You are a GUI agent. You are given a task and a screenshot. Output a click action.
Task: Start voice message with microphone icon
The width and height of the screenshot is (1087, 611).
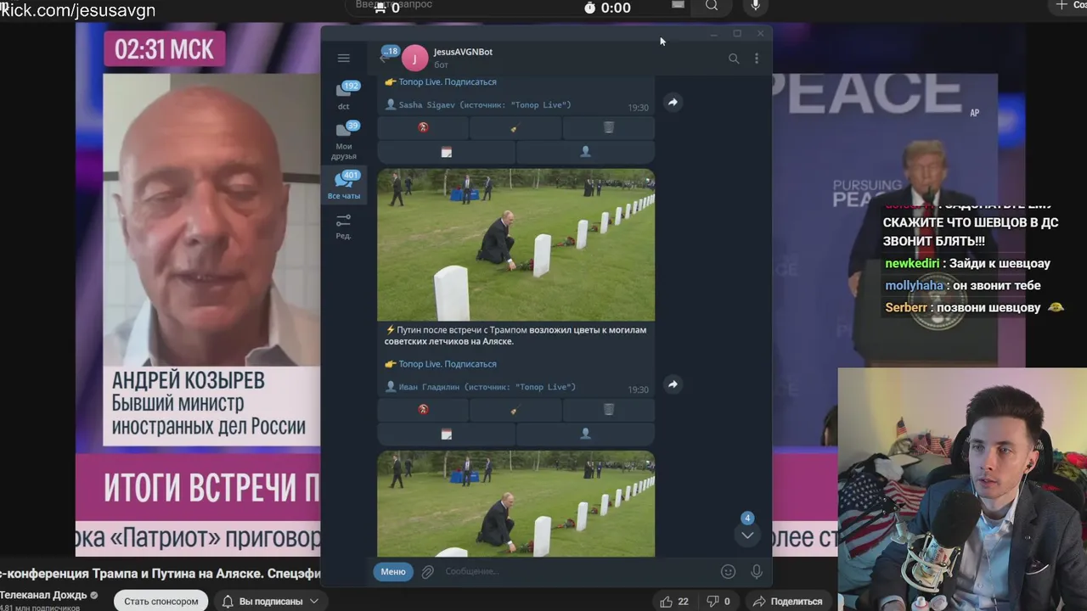point(757,572)
